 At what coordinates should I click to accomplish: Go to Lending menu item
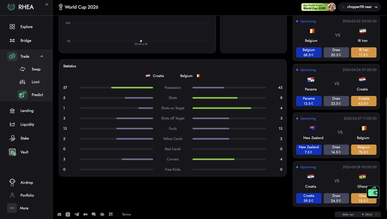point(27,111)
